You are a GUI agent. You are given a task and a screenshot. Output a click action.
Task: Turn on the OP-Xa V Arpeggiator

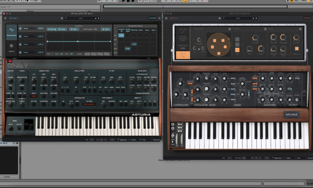point(63,104)
